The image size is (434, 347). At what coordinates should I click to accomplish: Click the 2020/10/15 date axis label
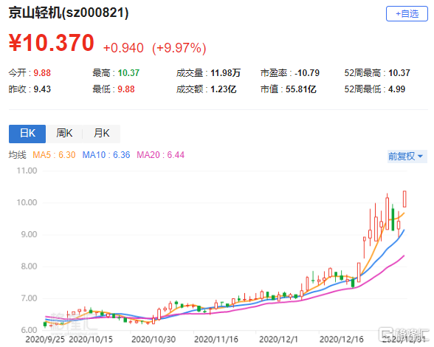(x=91, y=339)
